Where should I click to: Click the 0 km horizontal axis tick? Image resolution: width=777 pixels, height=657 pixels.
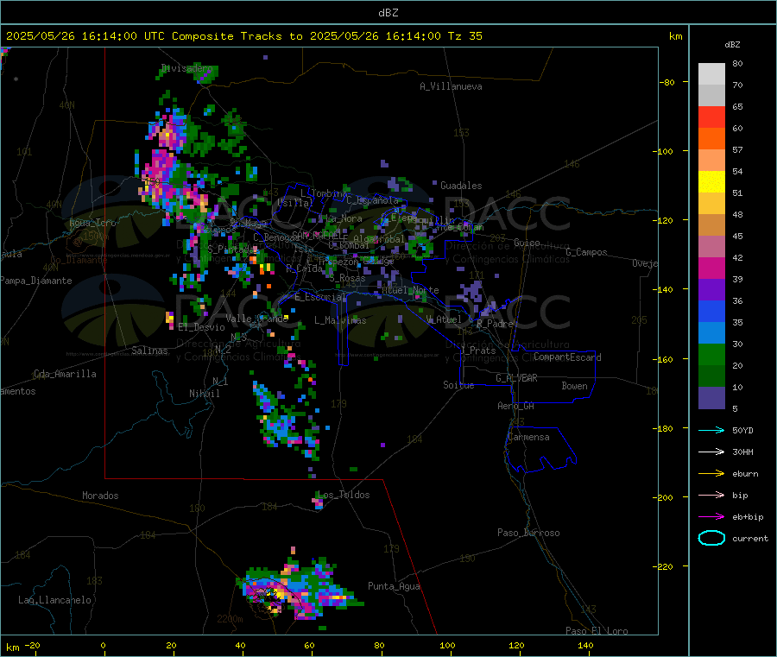click(x=103, y=645)
